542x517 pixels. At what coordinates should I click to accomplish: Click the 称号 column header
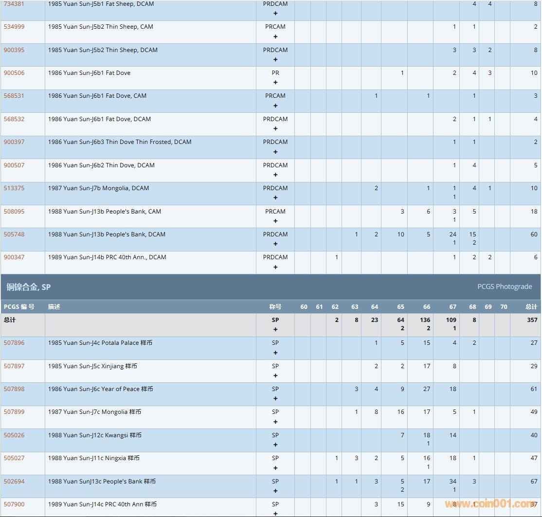tap(275, 307)
